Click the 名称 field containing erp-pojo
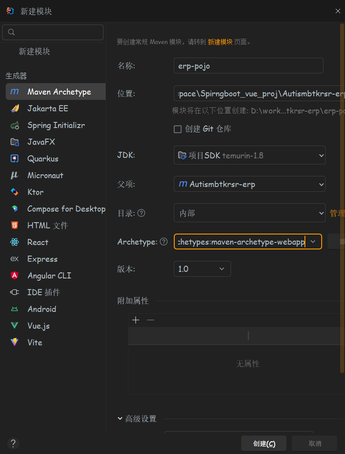 [x=249, y=66]
